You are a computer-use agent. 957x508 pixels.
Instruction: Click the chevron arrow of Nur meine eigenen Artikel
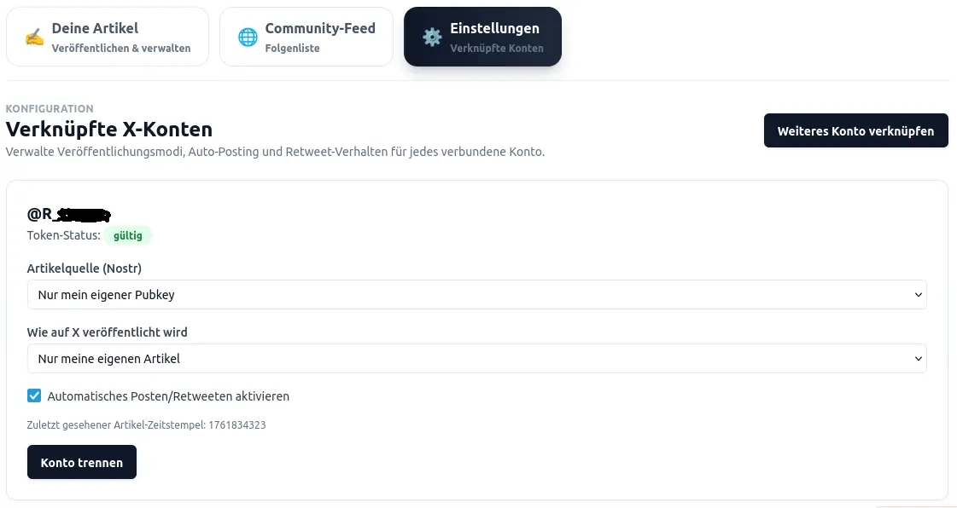919,359
